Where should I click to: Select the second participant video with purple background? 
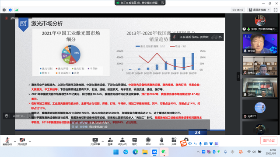coord(260,44)
